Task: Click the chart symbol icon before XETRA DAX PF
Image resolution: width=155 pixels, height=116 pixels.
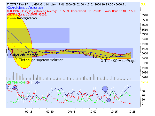Action: (8, 4)
